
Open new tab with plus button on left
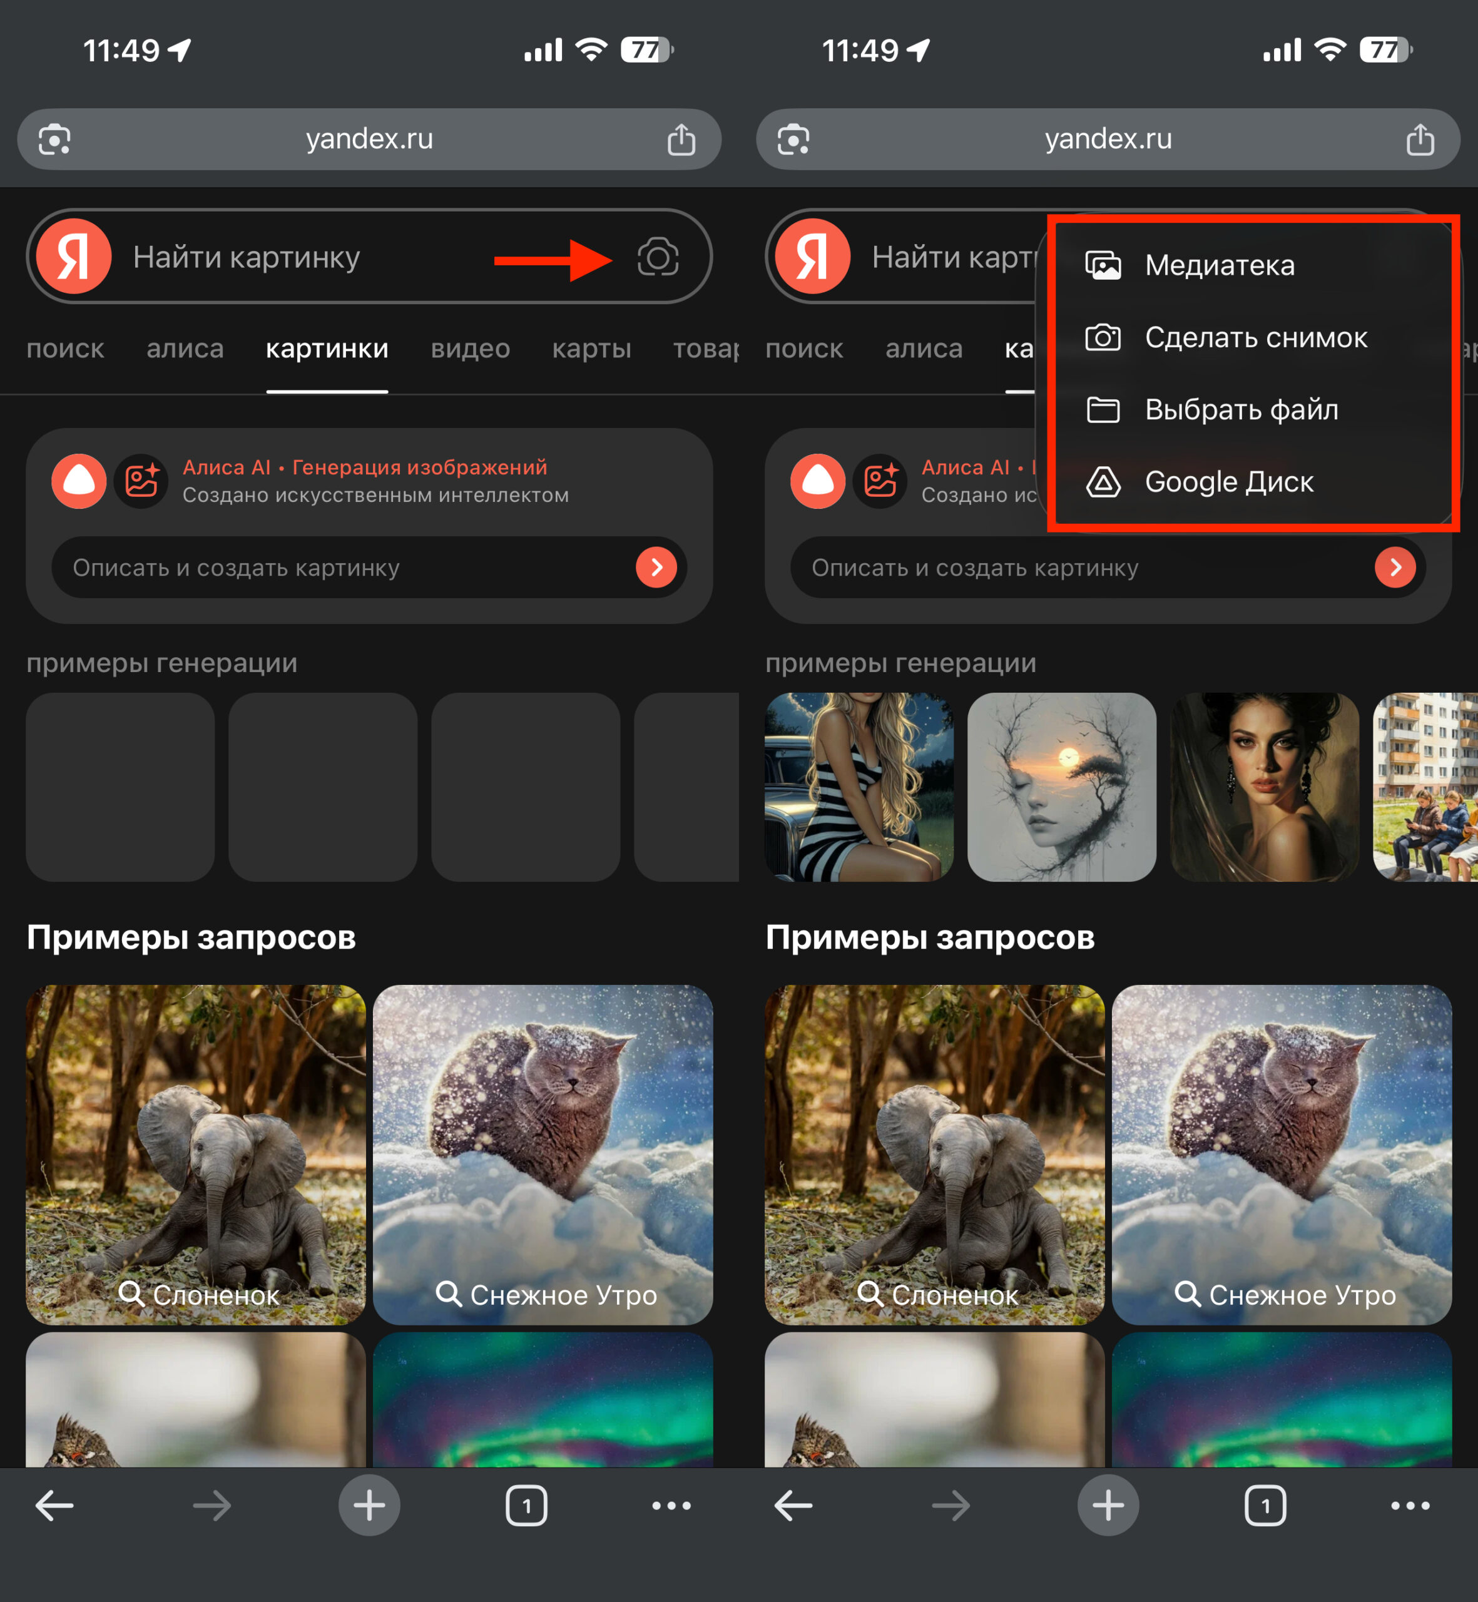pos(369,1505)
